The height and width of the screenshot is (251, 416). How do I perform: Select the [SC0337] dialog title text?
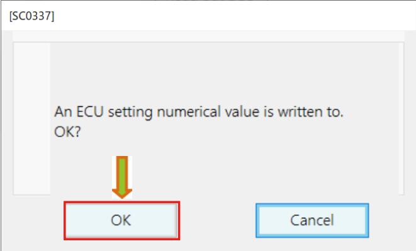tap(32, 16)
